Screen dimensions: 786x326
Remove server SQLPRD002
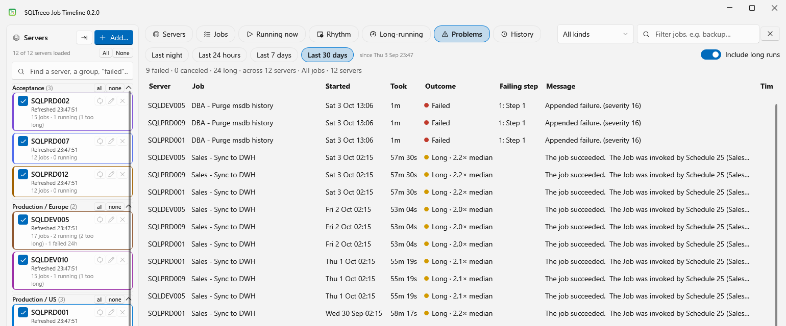(x=122, y=101)
